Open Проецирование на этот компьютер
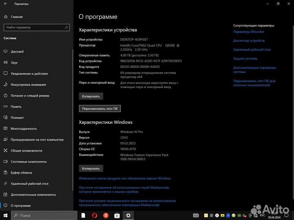The height and width of the screenshot is (220, 294). pos(37,140)
